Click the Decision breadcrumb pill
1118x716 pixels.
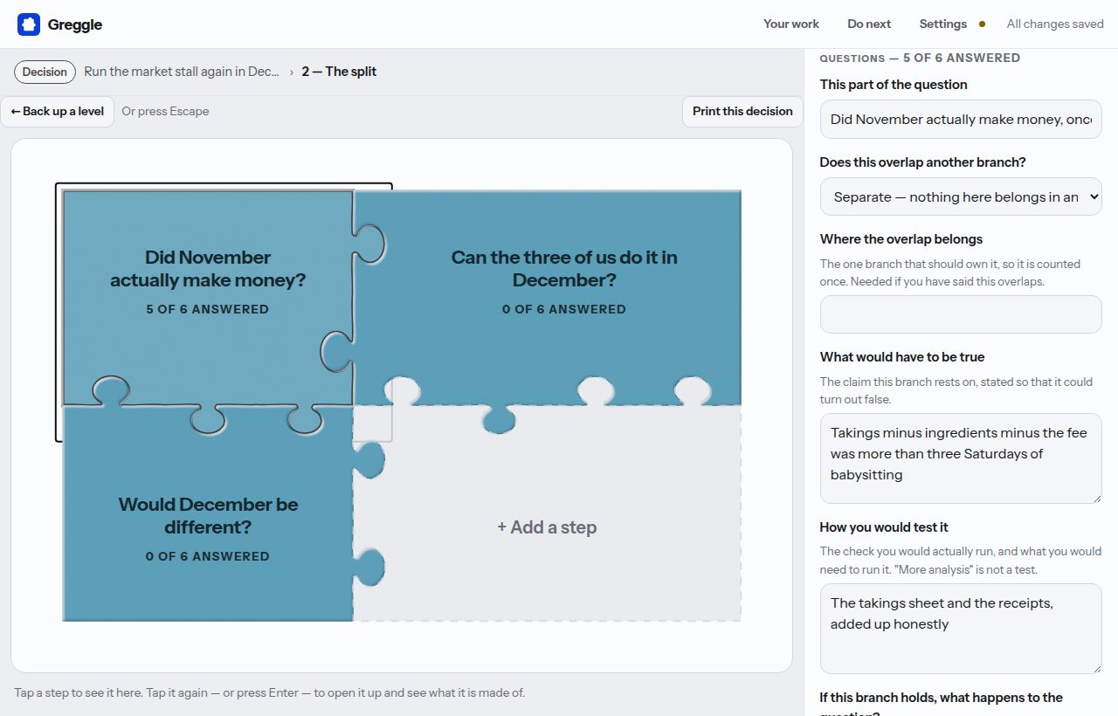click(45, 72)
